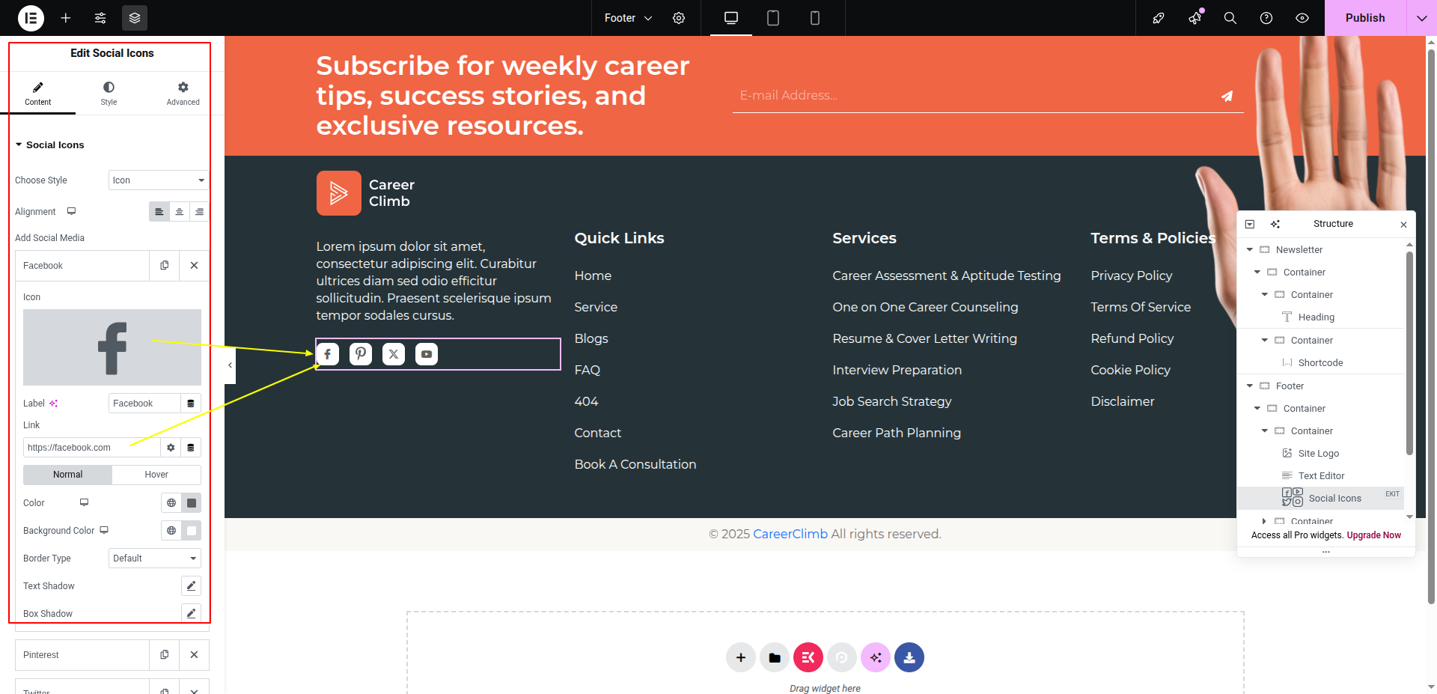Open the Advanced tab
1437x694 pixels.
tap(183, 94)
